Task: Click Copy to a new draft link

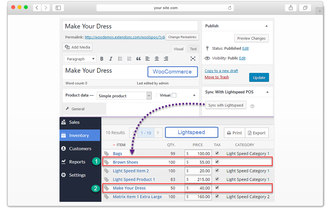Action: [221, 71]
